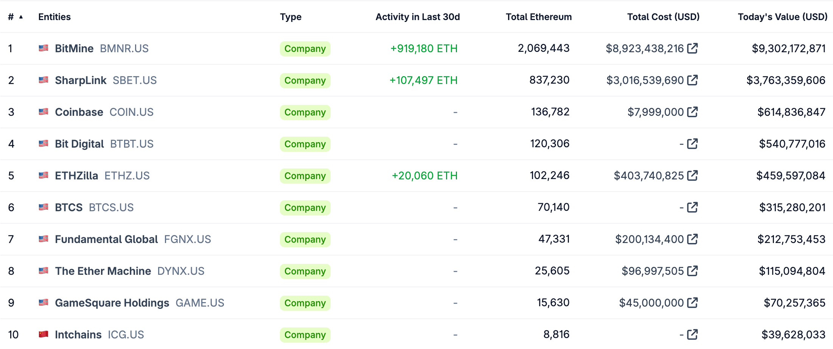This screenshot has width=833, height=349.
Task: Open The Ether Machine's external link icon
Action: (693, 271)
